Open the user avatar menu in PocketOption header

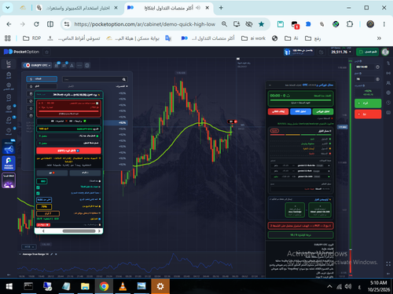click(x=385, y=52)
